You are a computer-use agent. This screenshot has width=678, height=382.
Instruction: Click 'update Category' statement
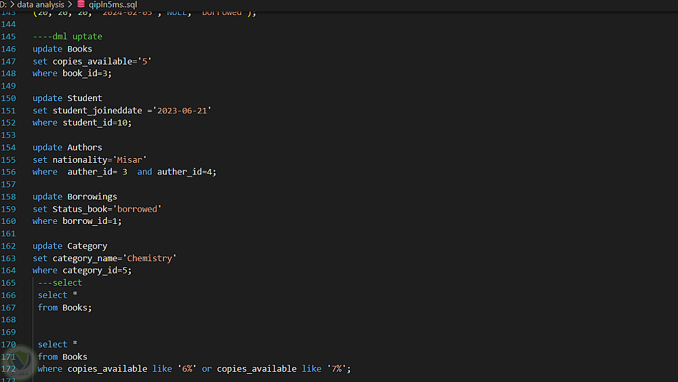(70, 246)
